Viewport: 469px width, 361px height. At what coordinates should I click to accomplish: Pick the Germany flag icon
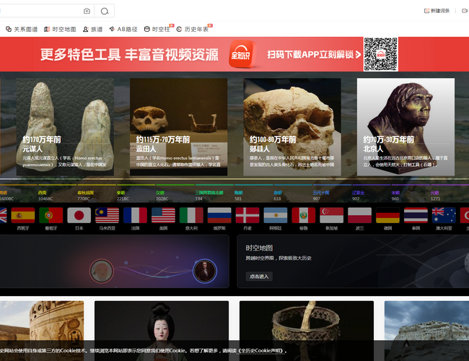387,215
